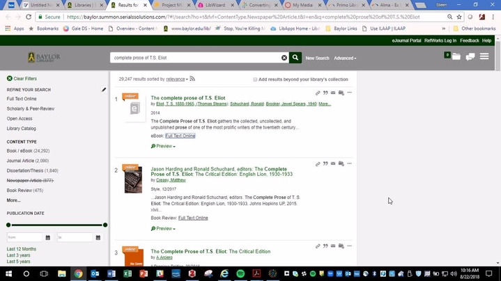The height and width of the screenshot is (281, 501).
Task: Toggle Open Access refinement
Action: click(20, 119)
